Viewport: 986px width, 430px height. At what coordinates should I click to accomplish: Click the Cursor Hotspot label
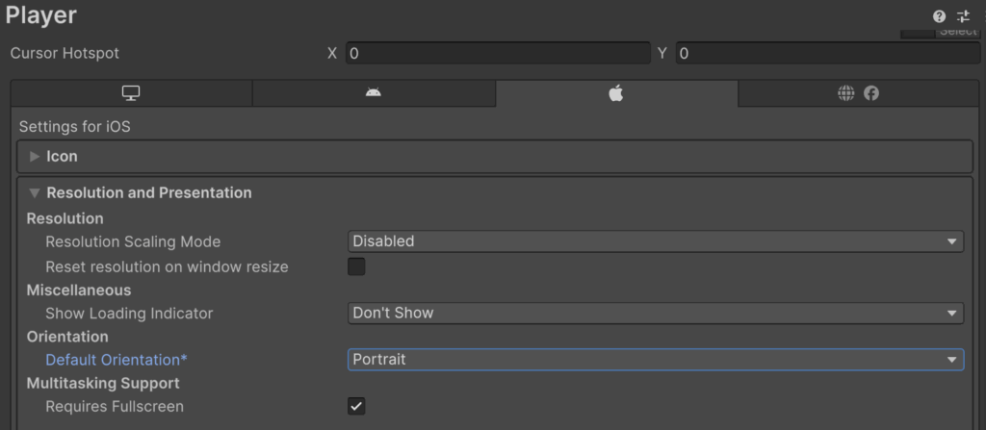(65, 54)
